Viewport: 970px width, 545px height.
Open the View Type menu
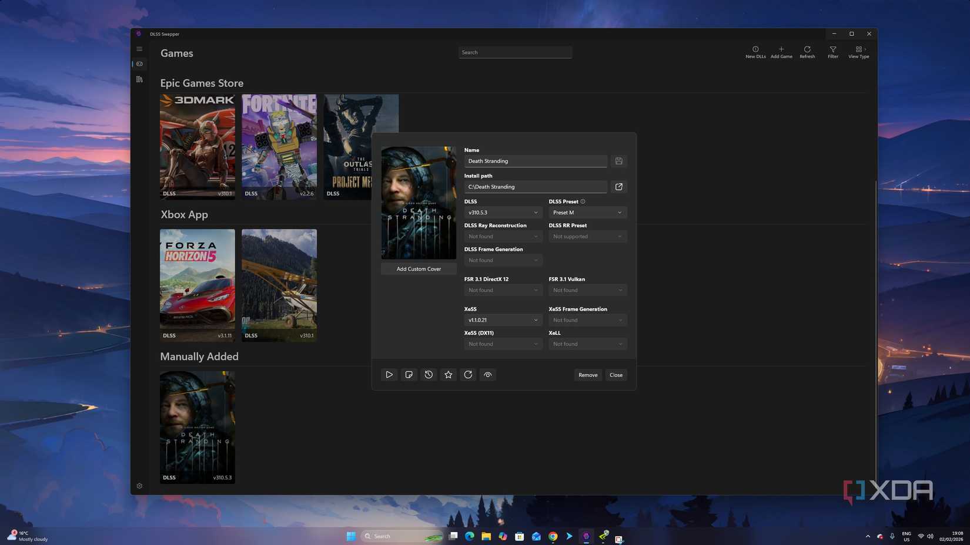click(x=859, y=52)
